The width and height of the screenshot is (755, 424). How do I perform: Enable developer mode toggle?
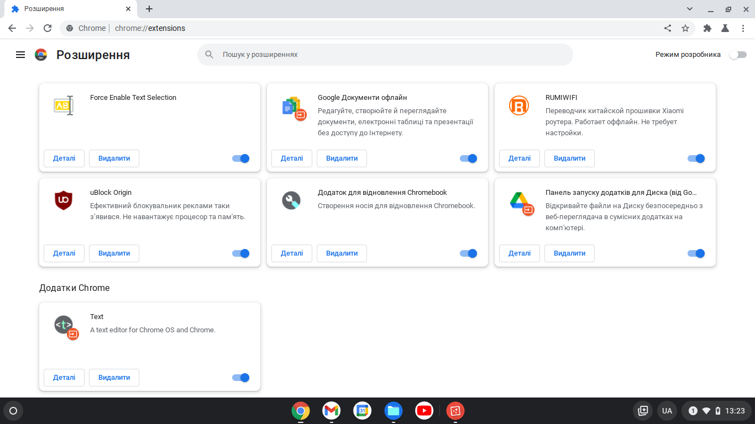point(738,55)
